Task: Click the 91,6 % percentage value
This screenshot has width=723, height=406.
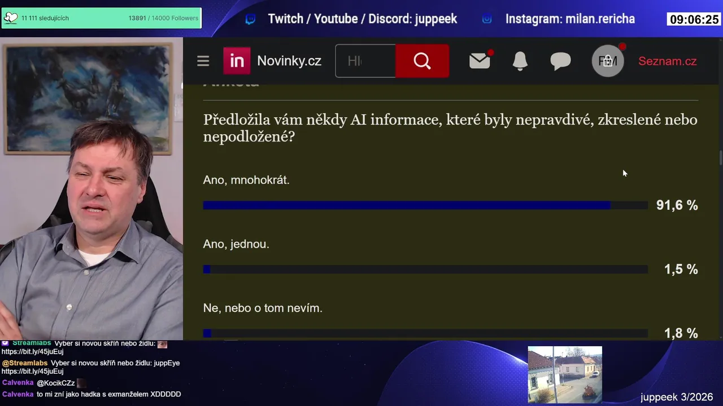Action: tap(677, 205)
